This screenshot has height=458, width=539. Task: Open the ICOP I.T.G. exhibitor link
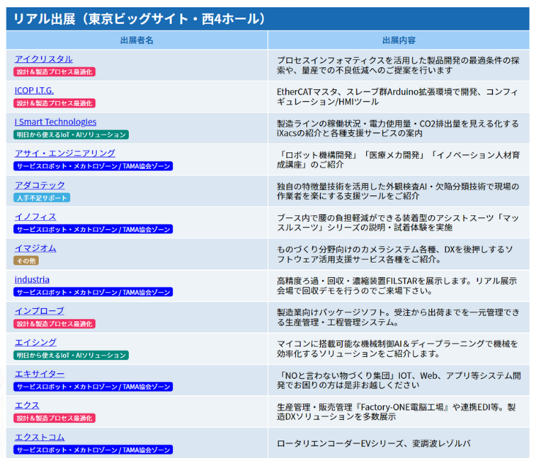[34, 91]
